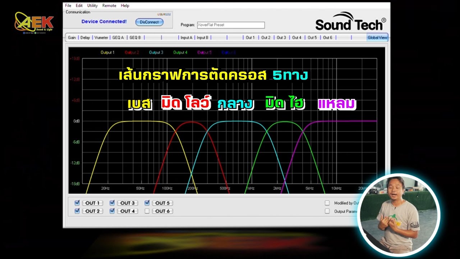Select the Out 5 tab

pos(312,37)
